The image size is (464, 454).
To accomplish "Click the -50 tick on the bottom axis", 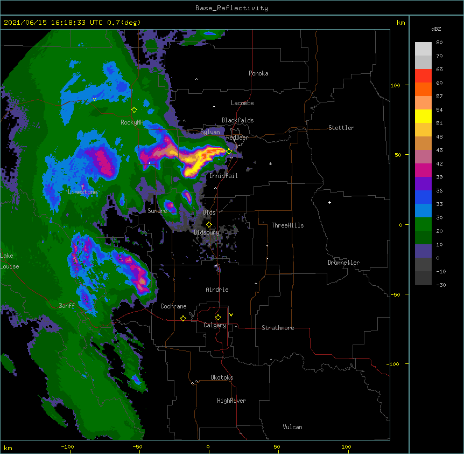I will tap(137, 446).
